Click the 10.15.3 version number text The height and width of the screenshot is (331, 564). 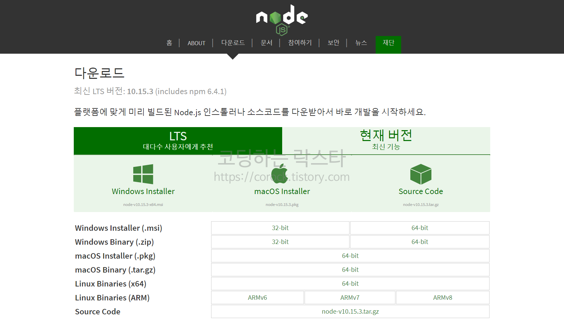pos(140,91)
